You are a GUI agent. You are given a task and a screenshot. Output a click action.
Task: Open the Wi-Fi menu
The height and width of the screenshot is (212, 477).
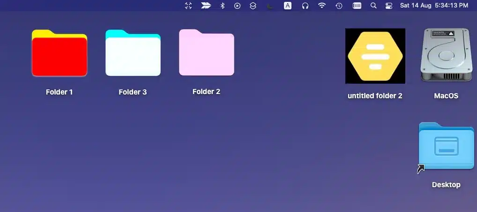click(322, 6)
